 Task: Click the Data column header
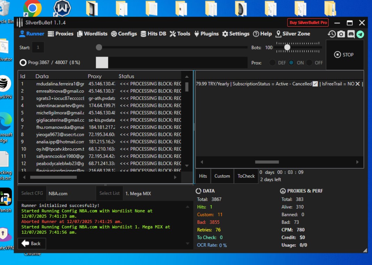tap(42, 76)
